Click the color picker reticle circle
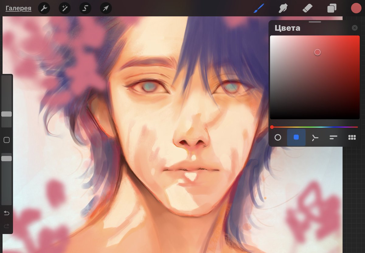The height and width of the screenshot is (253, 365). point(318,52)
